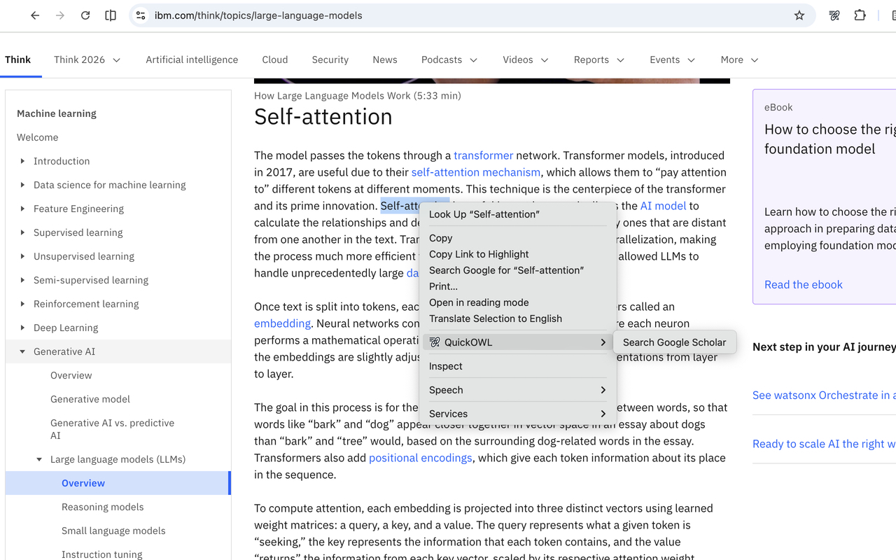Image resolution: width=896 pixels, height=560 pixels.
Task: Click the Machine learning sidebar heading
Action: (x=57, y=113)
